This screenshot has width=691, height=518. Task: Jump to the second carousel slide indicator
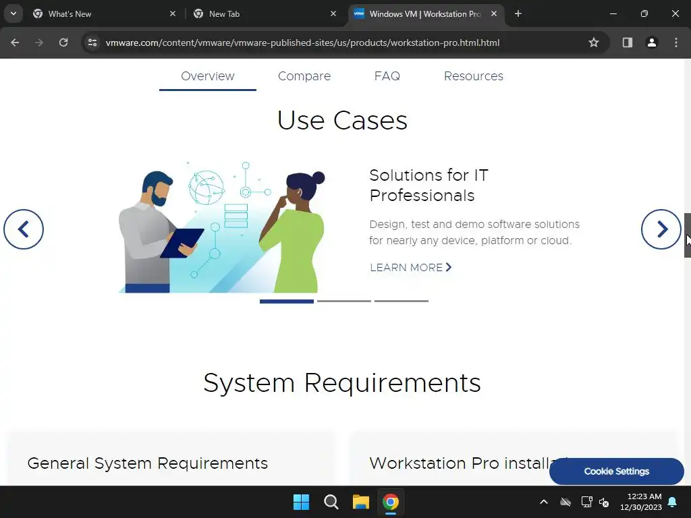click(x=343, y=301)
